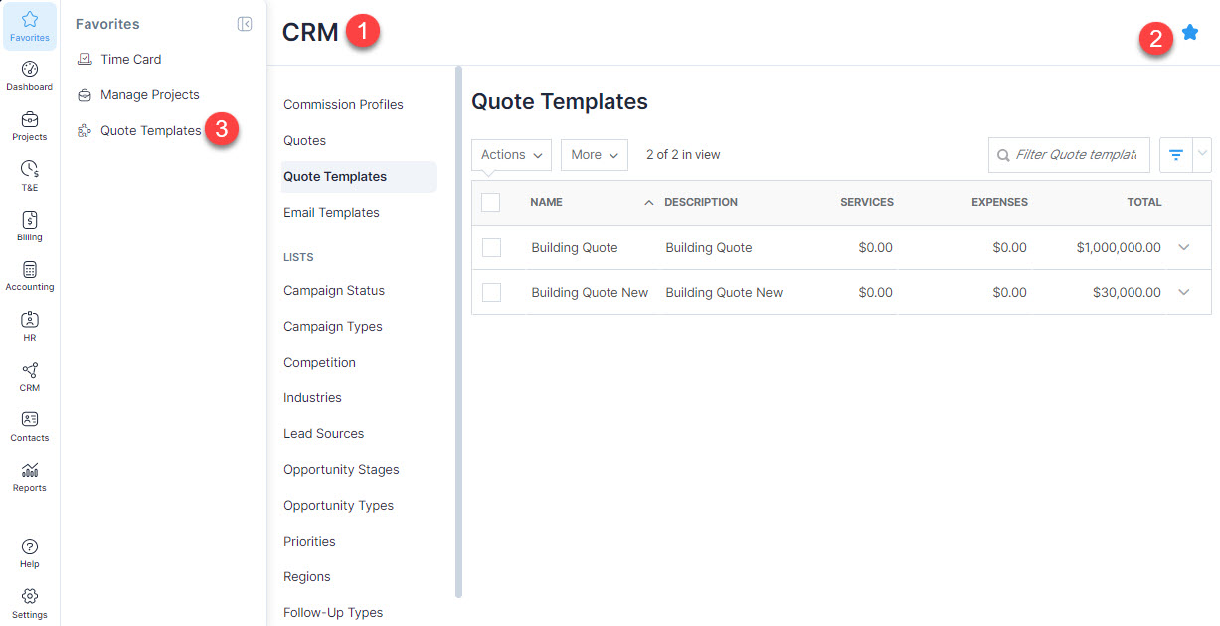The height and width of the screenshot is (626, 1220).
Task: Open the Favorites star icon in sidebar
Action: [30, 20]
